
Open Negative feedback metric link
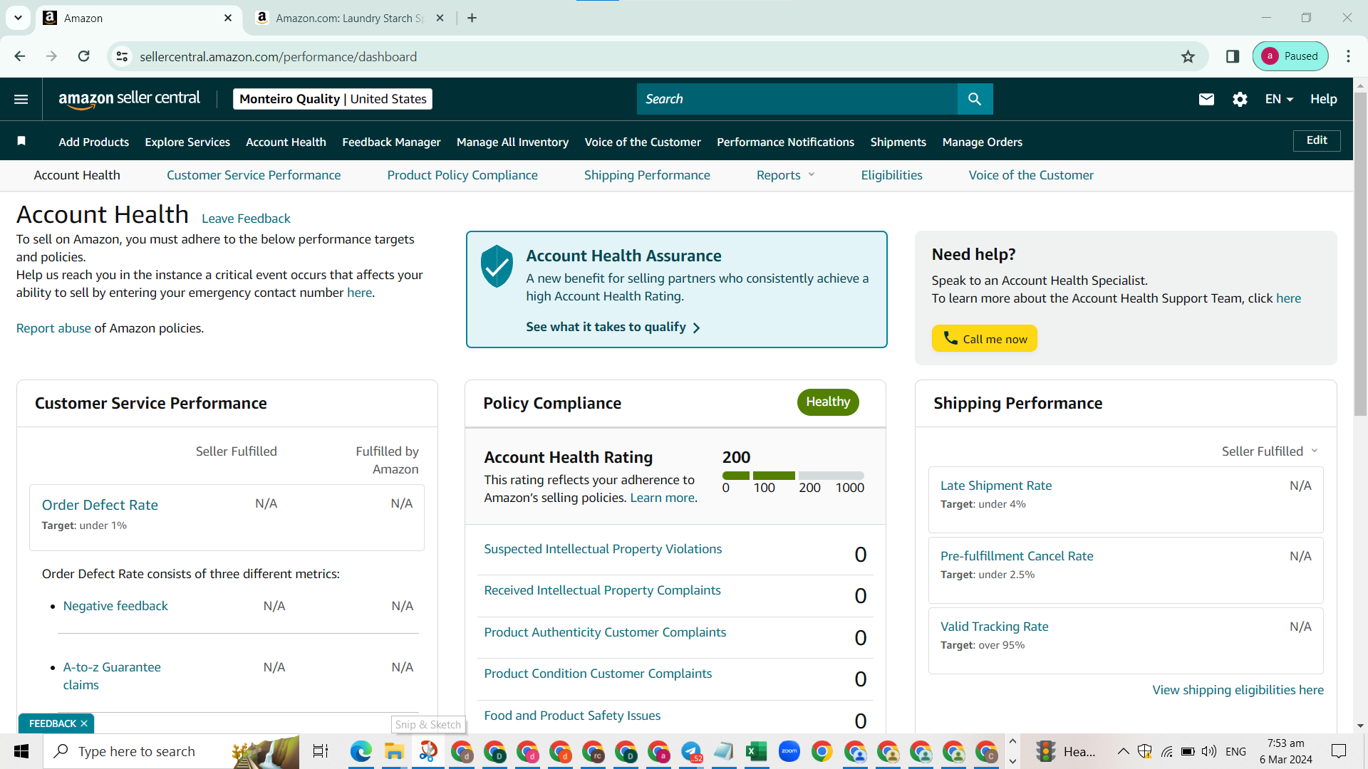click(115, 606)
